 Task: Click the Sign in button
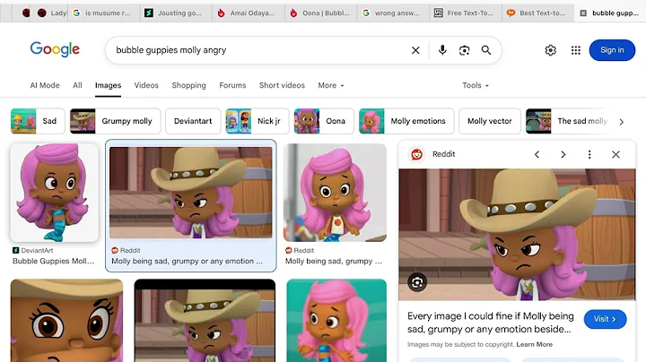[x=612, y=50]
